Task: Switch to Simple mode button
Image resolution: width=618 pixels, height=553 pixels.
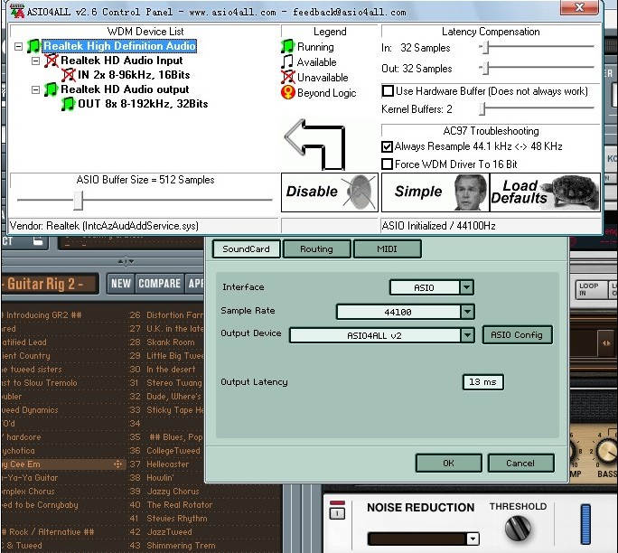Action: point(435,192)
